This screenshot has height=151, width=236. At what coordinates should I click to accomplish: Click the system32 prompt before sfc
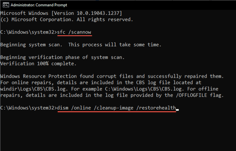pos(28,32)
